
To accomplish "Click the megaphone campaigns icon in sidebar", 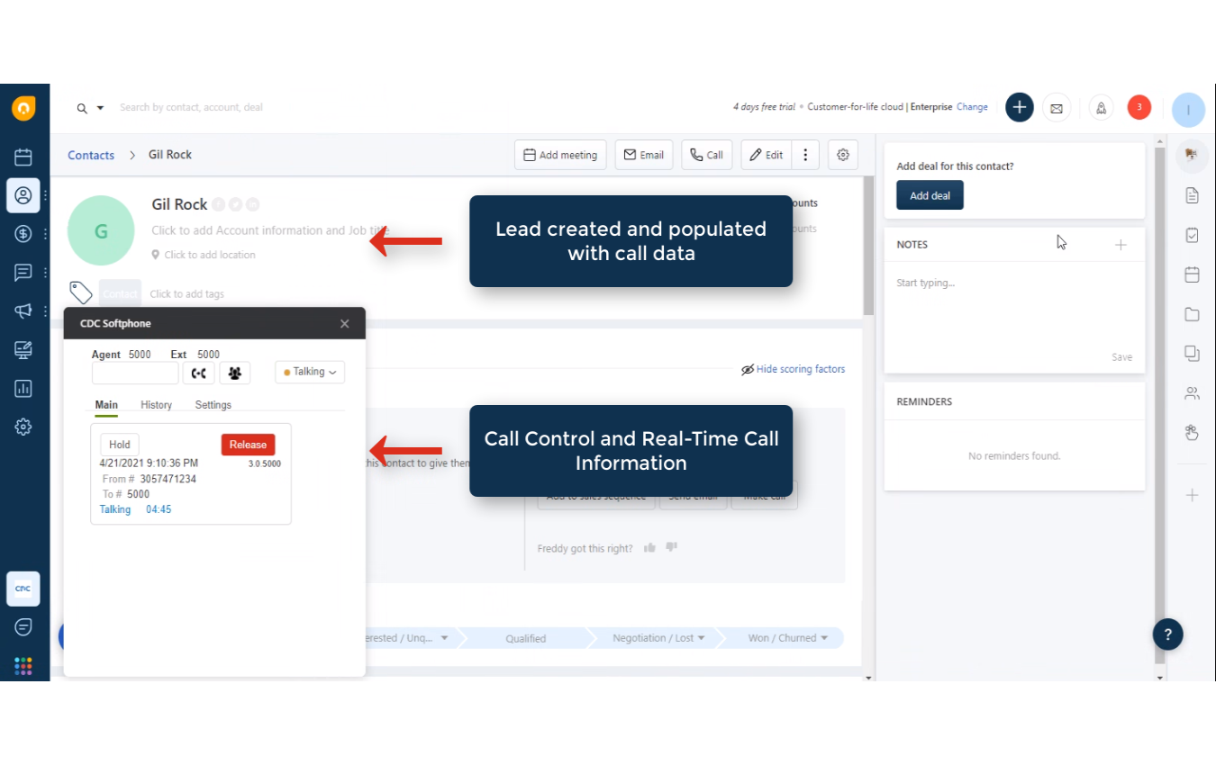I will 23,310.
